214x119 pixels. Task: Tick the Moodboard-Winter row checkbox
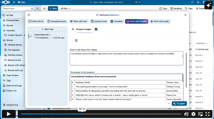[x=44, y=108]
